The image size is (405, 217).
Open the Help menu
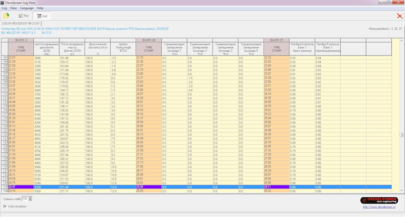click(x=40, y=8)
